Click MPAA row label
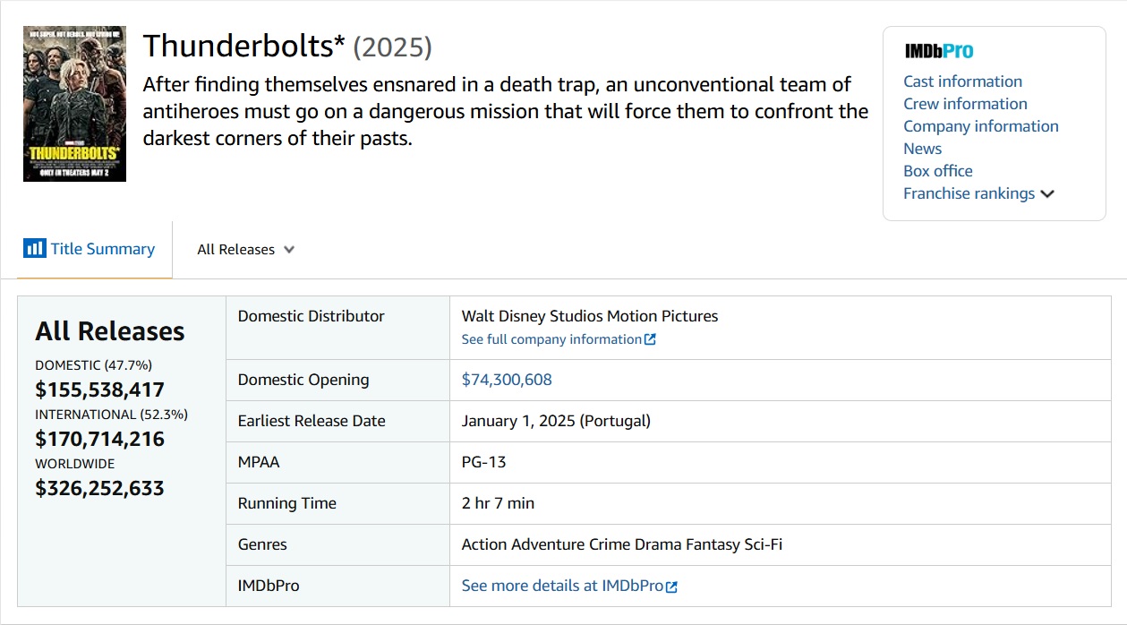The image size is (1127, 625). [x=259, y=462]
